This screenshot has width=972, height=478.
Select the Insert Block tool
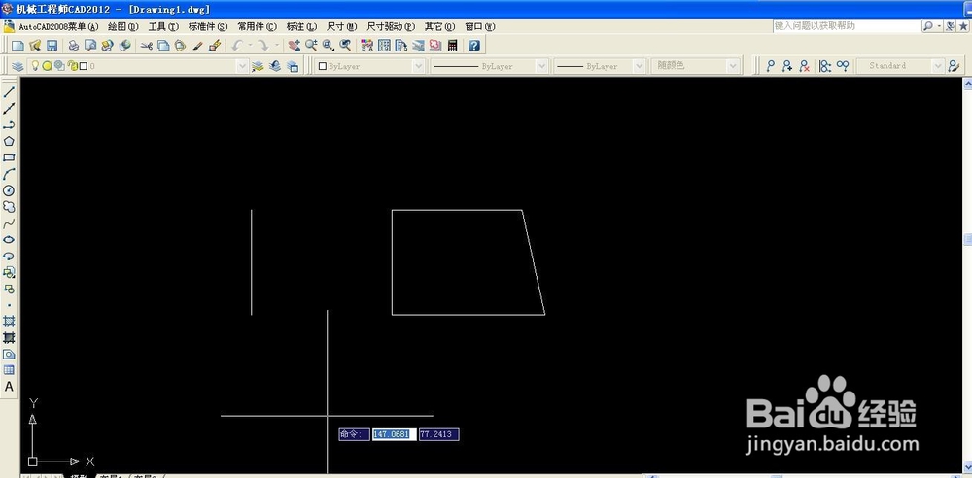tap(9, 272)
